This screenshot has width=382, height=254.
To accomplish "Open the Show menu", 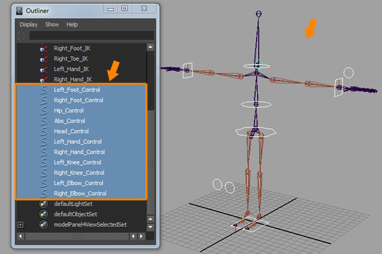I will tap(52, 24).
